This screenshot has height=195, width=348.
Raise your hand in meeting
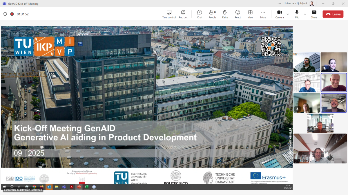(225, 14)
